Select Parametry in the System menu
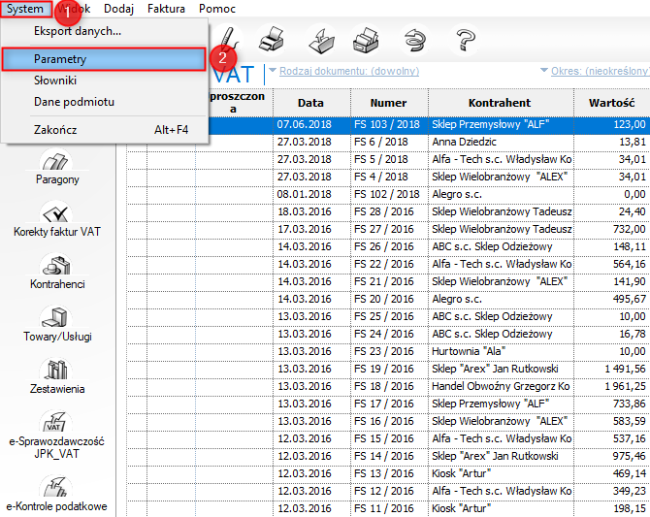The height and width of the screenshot is (517, 650). [x=104, y=59]
